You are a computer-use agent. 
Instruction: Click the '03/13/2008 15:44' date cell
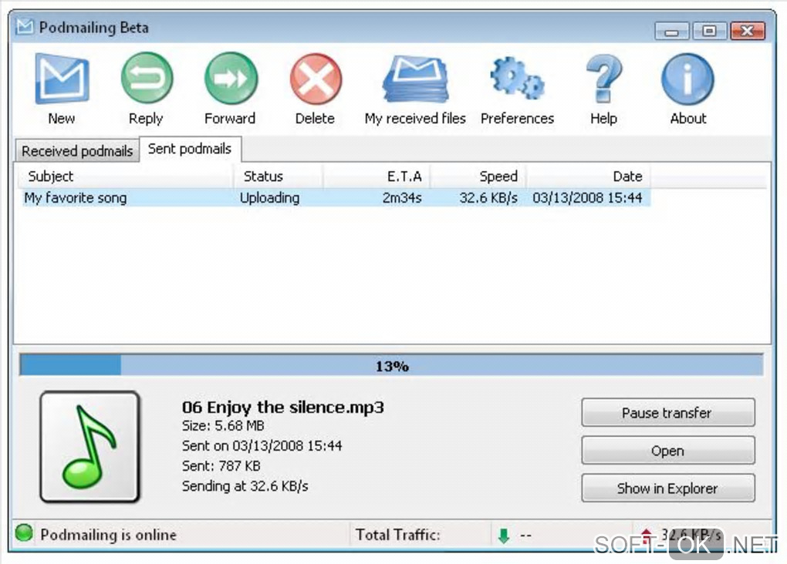587,198
